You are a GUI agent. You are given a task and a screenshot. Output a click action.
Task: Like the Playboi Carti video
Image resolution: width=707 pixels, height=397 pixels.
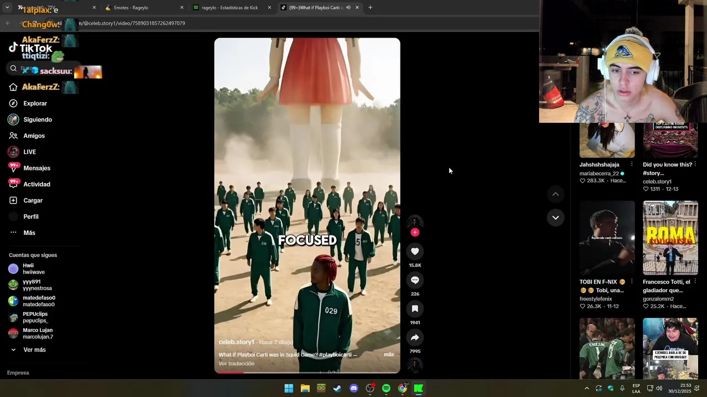coord(415,251)
